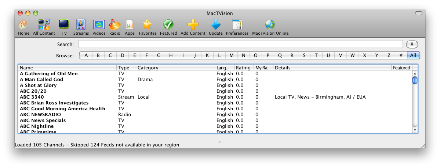Sort by the Rating column header
This screenshot has height=168, width=440.
click(x=244, y=68)
